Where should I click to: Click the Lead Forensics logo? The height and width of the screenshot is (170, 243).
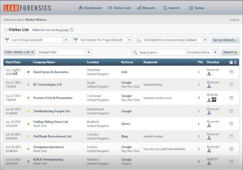[x=27, y=8]
